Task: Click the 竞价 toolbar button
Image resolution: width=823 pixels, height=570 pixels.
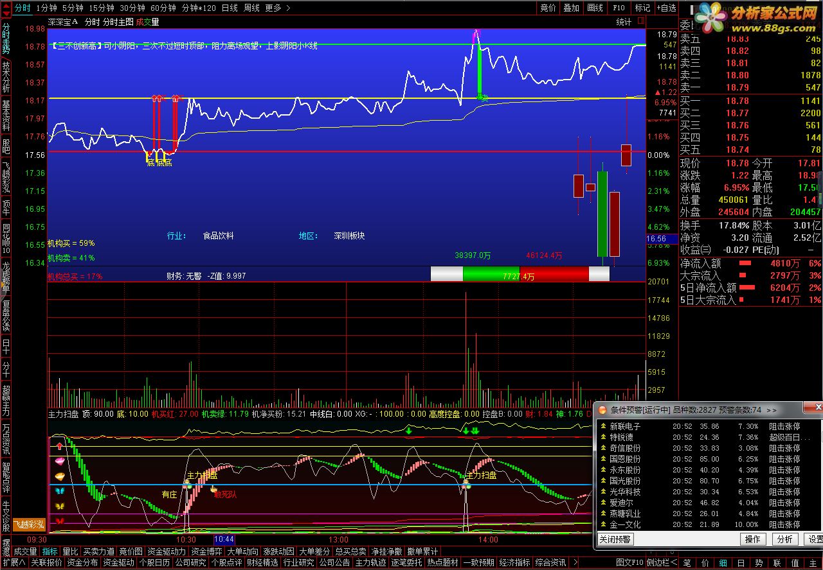Action: point(548,8)
